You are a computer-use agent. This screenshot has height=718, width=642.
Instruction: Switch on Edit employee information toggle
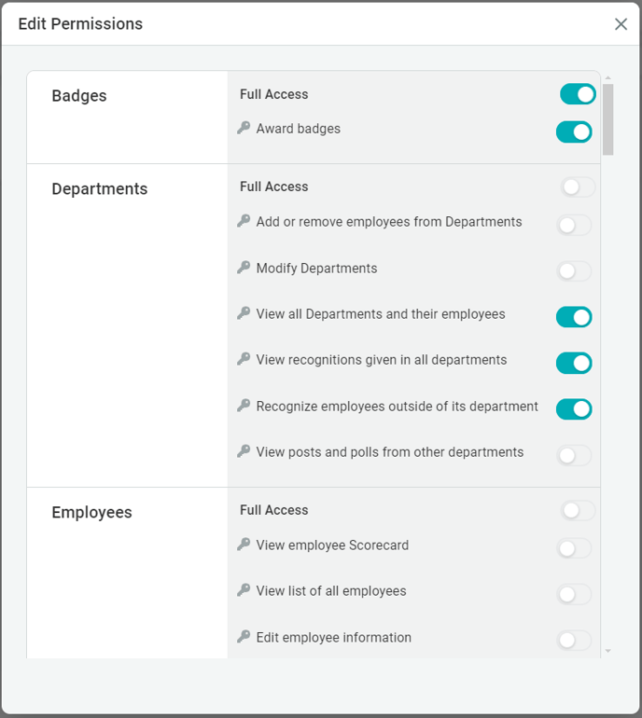click(x=574, y=641)
